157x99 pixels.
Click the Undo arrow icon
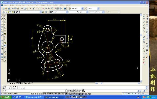pyautogui.click(x=34, y=9)
